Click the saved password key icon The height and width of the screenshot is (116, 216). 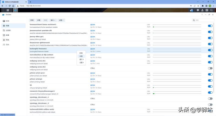tap(191, 6)
